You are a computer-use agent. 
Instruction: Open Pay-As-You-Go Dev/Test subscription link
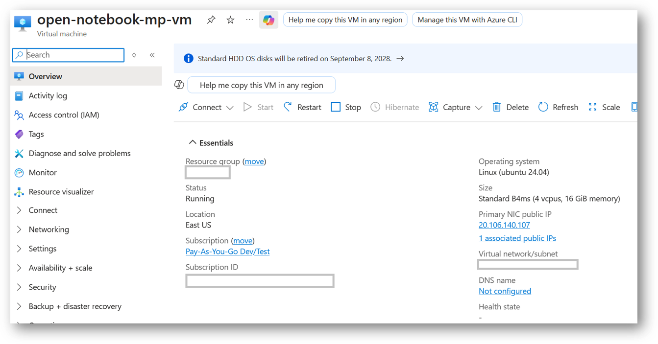point(227,252)
